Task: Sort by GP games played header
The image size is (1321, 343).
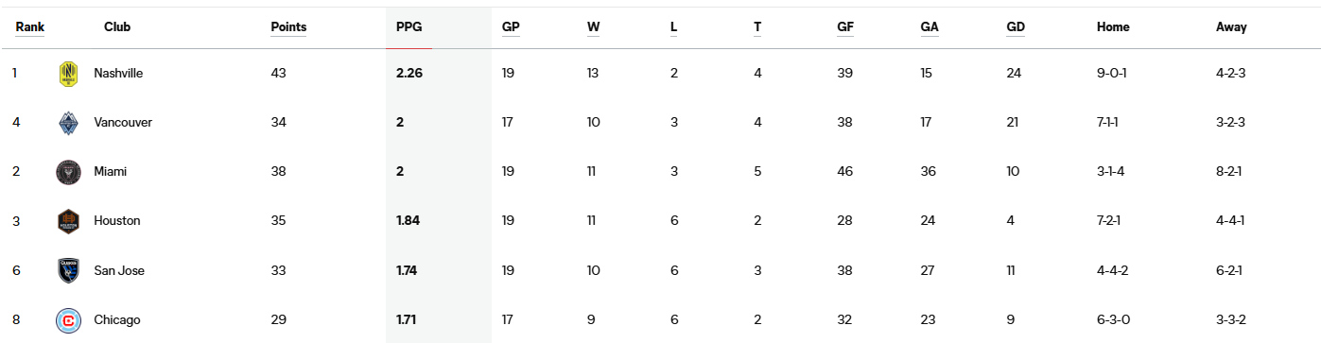Action: 511,27
